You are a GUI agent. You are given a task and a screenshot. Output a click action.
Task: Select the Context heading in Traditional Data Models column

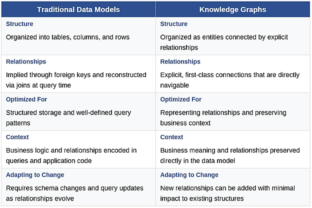point(17,137)
